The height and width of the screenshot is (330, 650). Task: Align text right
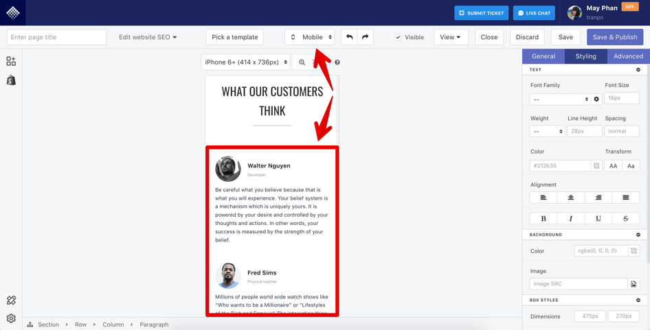click(598, 198)
